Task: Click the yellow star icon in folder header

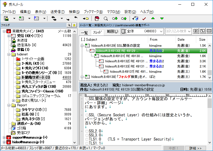Action: [74, 25]
